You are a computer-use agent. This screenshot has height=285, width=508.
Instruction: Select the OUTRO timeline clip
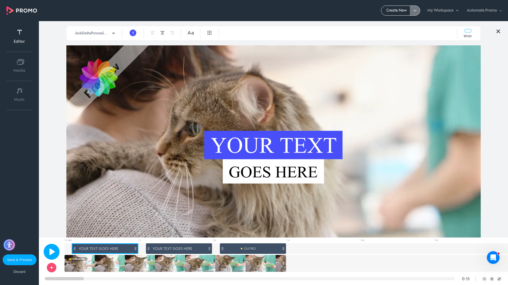coord(253,249)
